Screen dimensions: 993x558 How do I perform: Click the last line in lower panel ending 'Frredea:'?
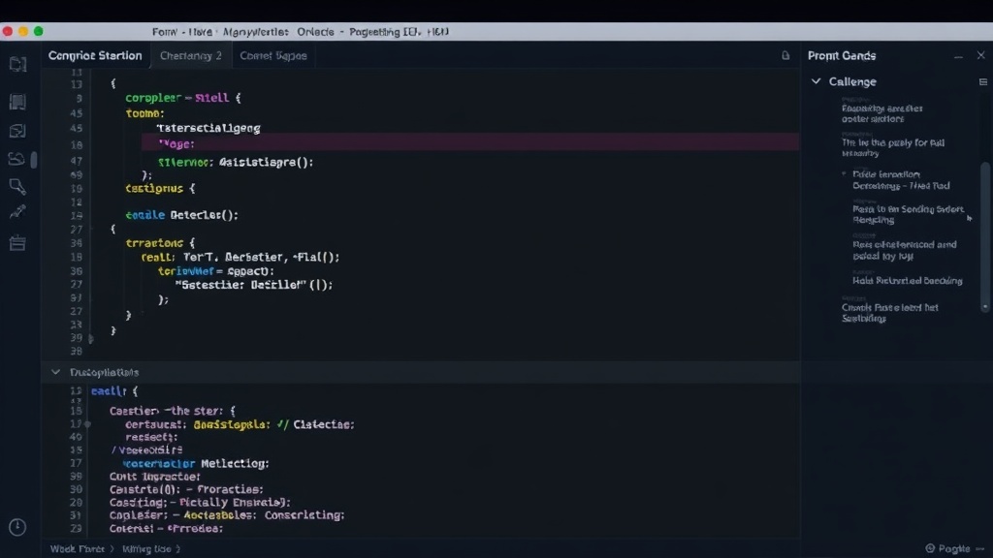pos(166,528)
